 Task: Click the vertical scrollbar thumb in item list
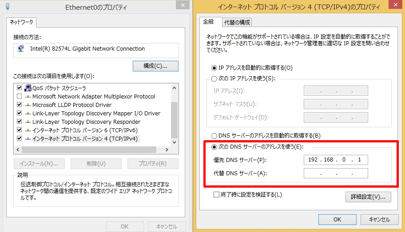175,120
